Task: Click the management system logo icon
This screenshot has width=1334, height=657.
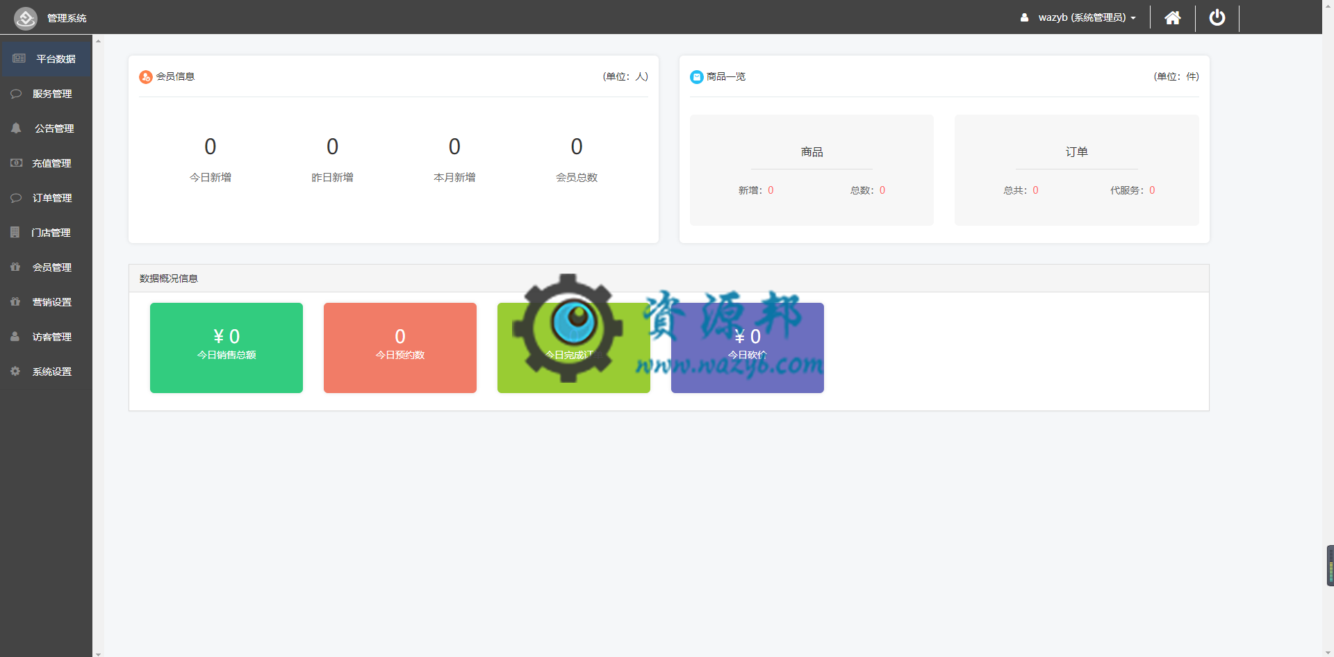Action: [26, 17]
